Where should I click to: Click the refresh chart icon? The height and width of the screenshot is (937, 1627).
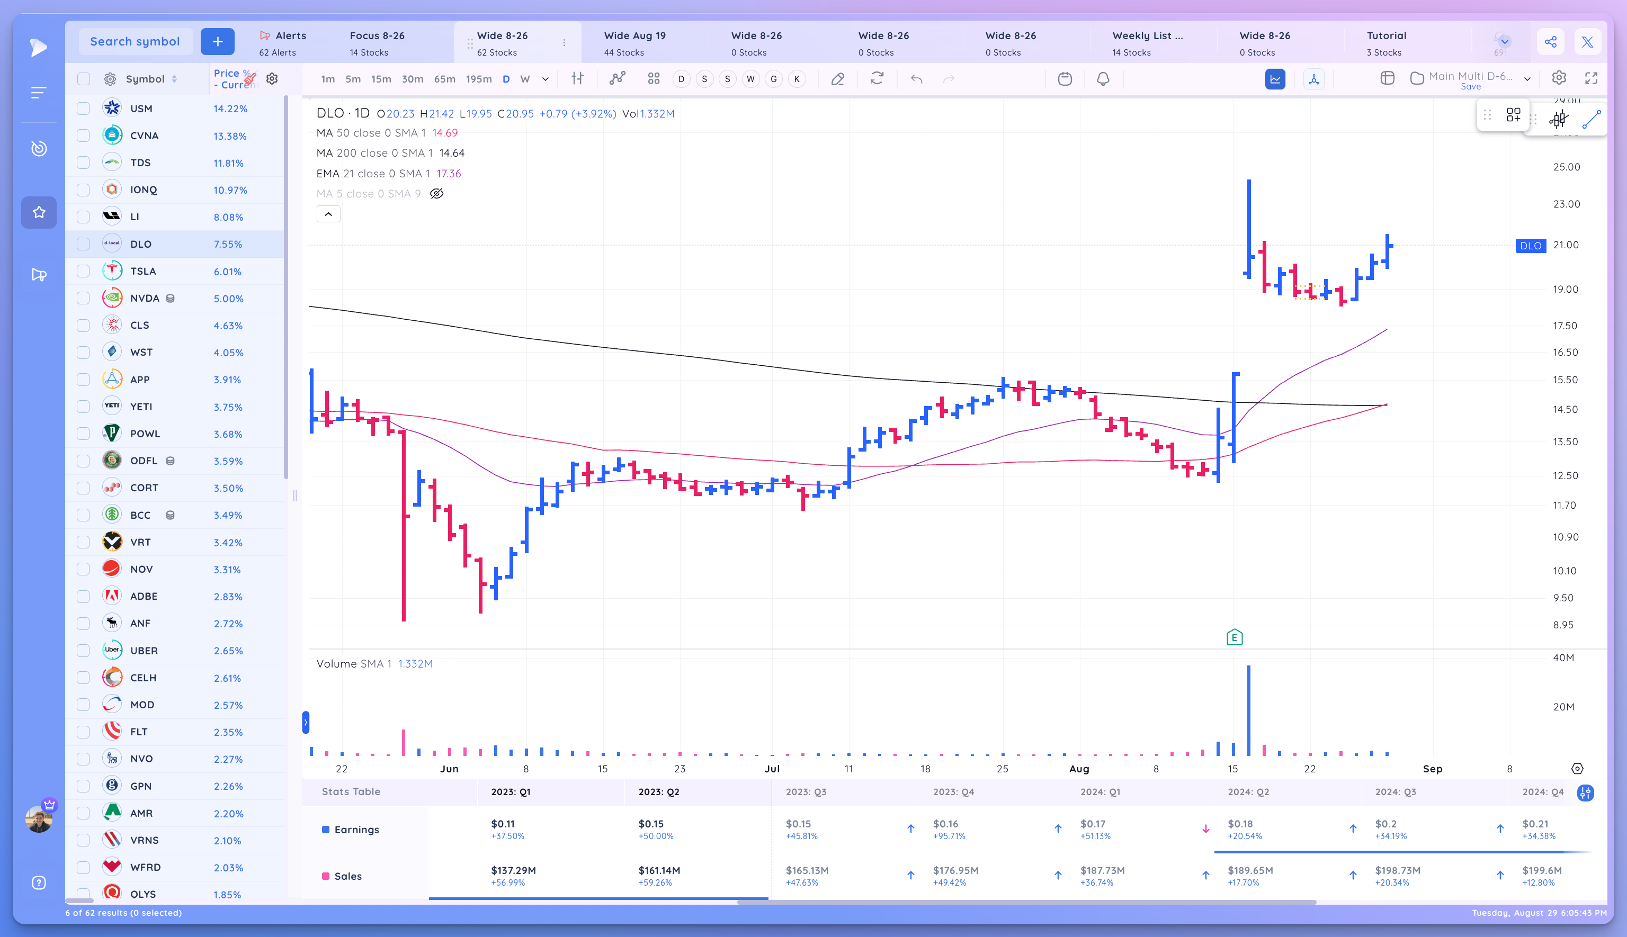877,78
